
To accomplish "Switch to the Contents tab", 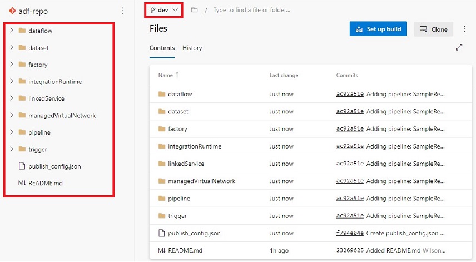I will (162, 48).
